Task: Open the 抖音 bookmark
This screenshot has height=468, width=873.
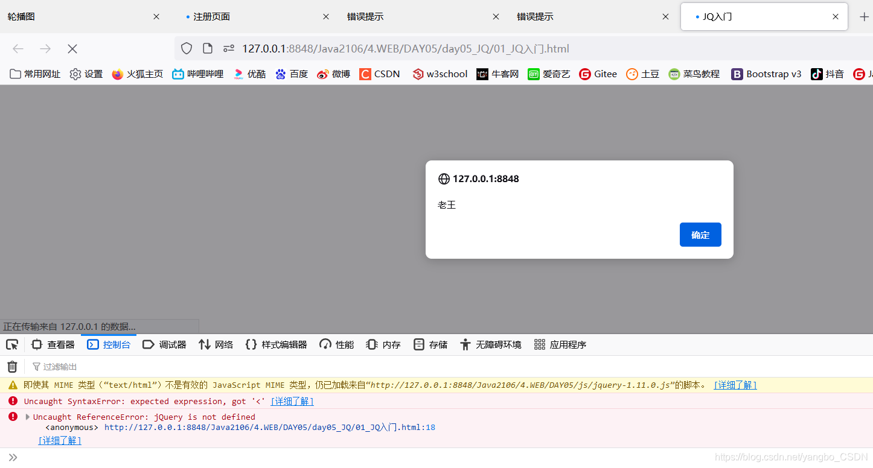Action: pos(827,74)
